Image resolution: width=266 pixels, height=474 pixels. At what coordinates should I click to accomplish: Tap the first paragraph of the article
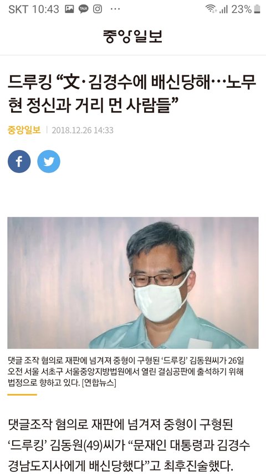(x=129, y=446)
